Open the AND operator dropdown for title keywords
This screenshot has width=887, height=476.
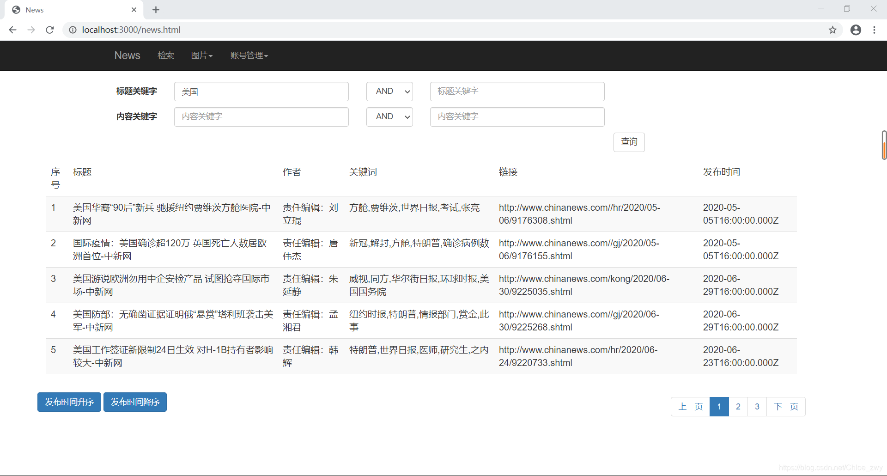tap(389, 92)
